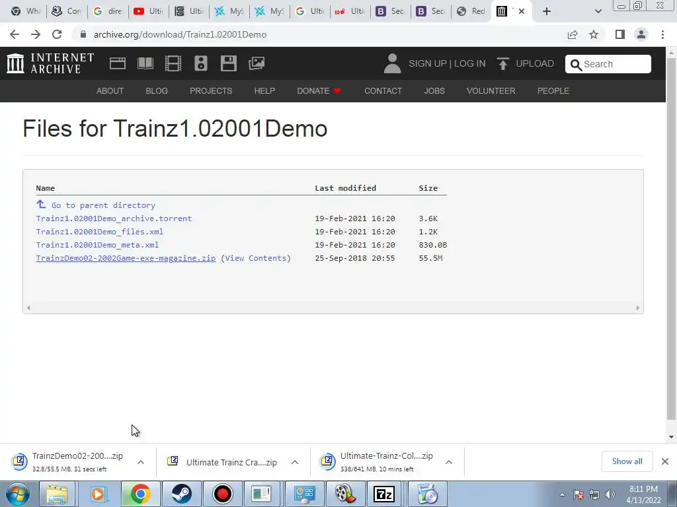677x507 pixels.
Task: Click the file list right scroll arrow
Action: tap(638, 308)
